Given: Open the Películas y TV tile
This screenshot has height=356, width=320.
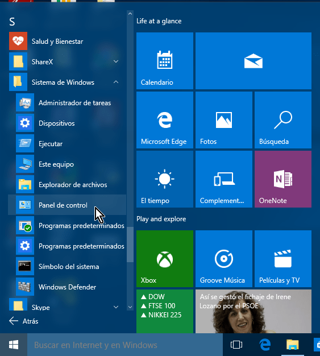Looking at the screenshot, I should click(283, 259).
